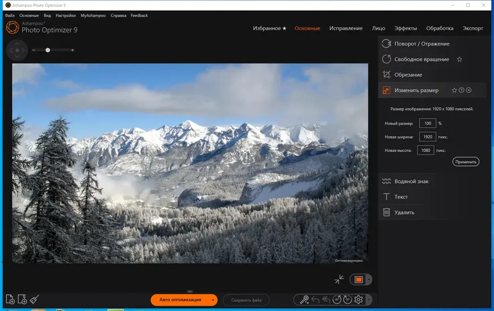
Task: Click the undo arrow icon
Action: click(316, 300)
